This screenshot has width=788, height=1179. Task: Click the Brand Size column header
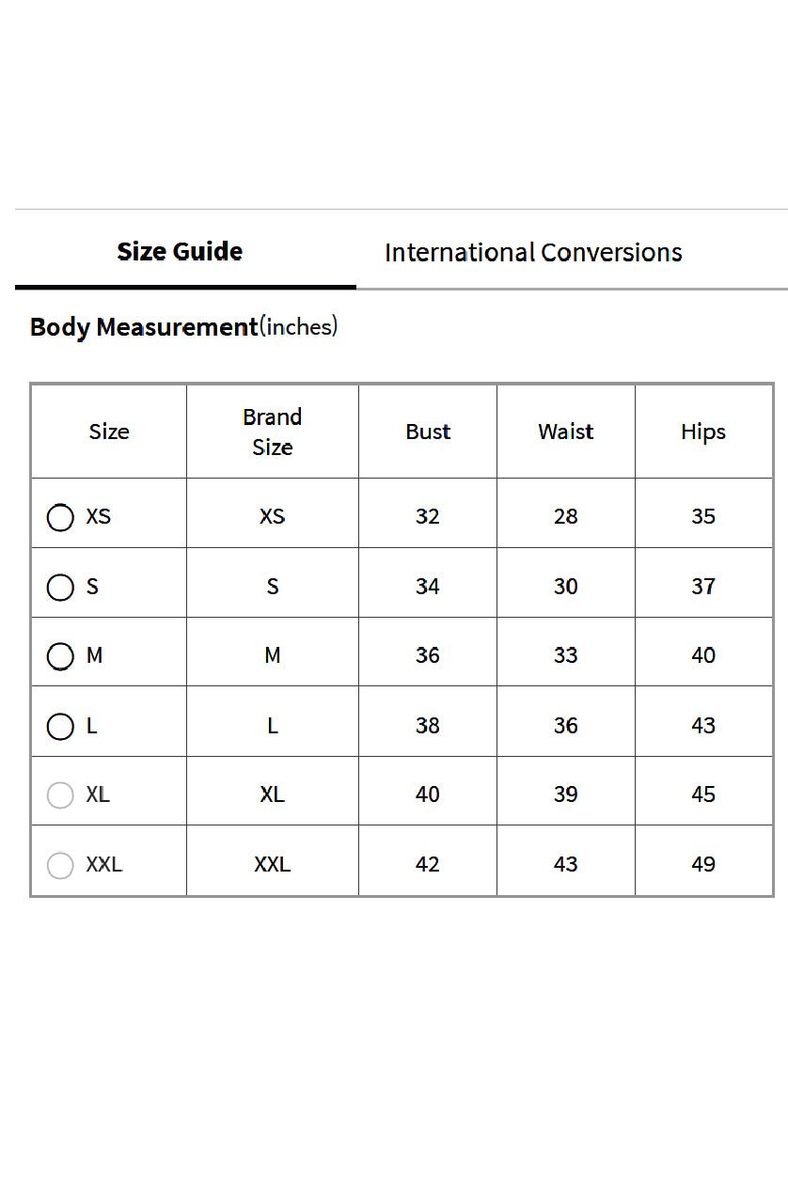273,432
